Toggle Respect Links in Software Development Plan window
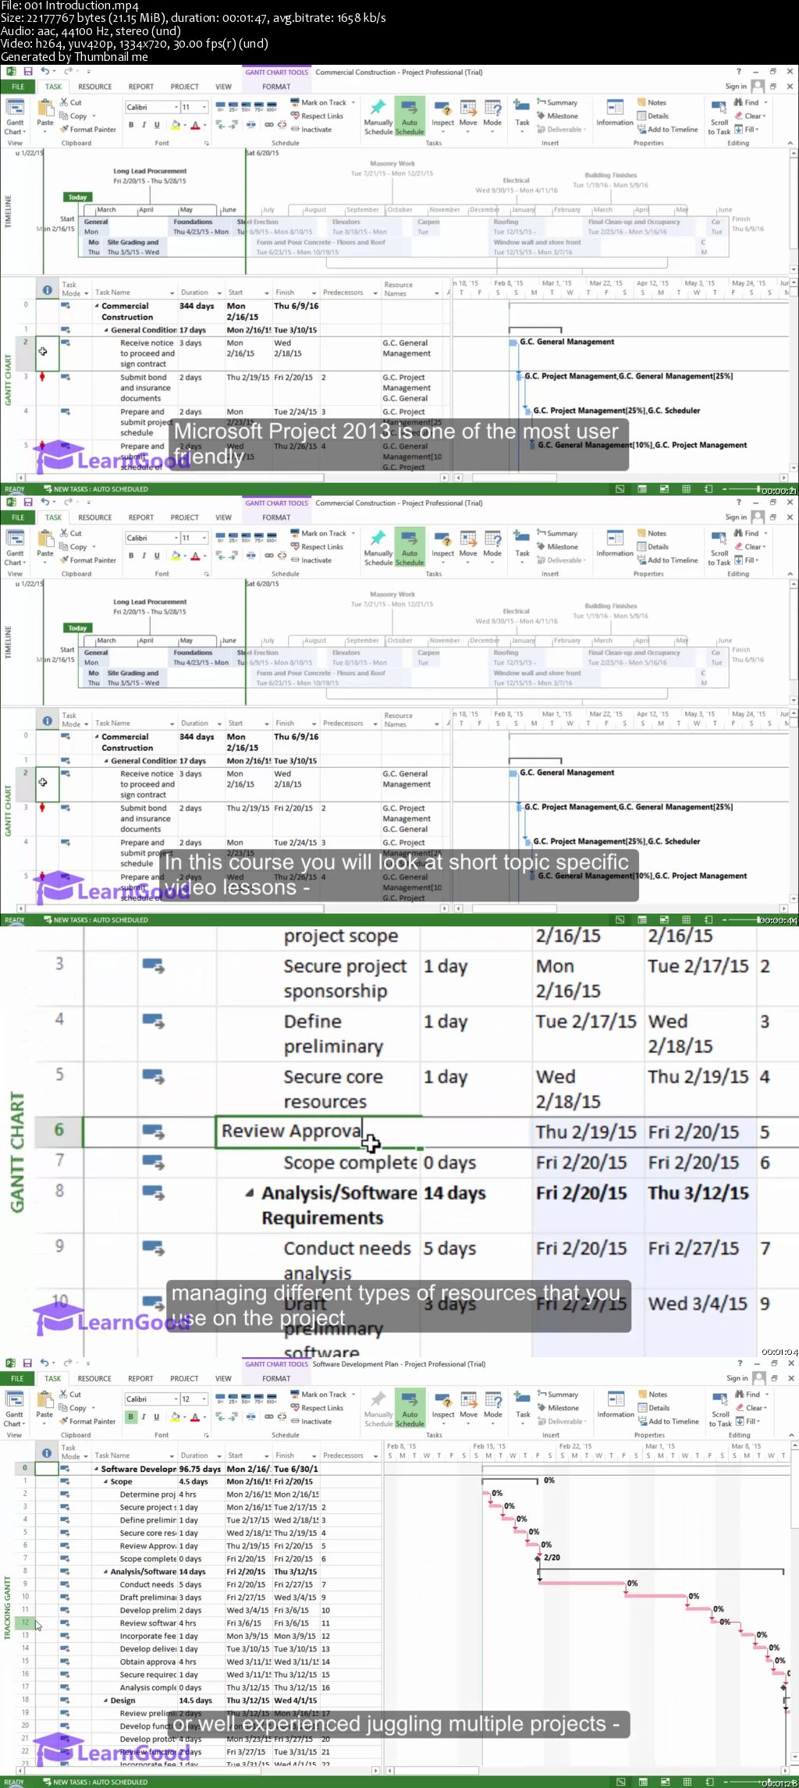The width and height of the screenshot is (799, 1788). (317, 1408)
